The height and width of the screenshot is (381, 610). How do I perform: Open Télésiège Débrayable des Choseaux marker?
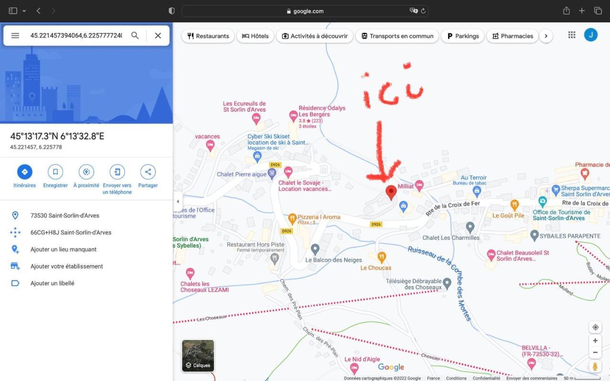(447, 283)
